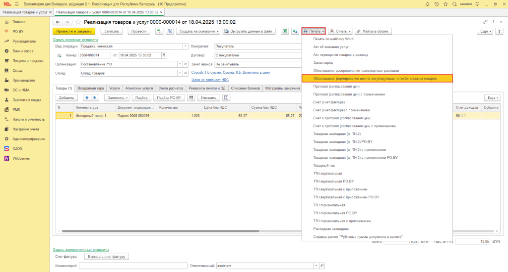
Task: Click icon right of Excel icon
Action: (x=295, y=31)
